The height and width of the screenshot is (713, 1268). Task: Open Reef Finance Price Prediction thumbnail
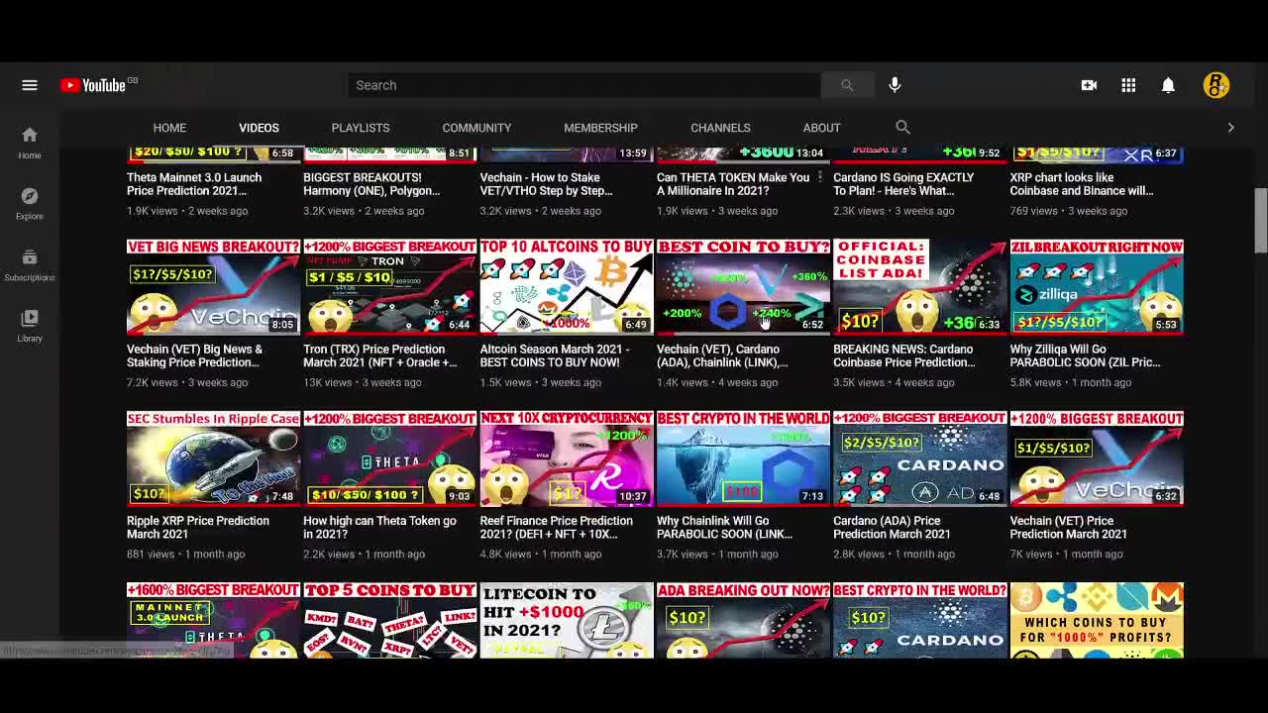coord(566,458)
